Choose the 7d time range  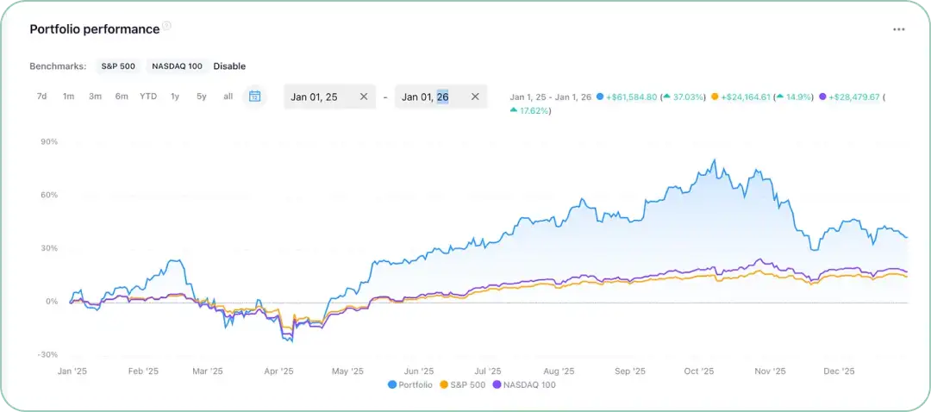point(41,97)
